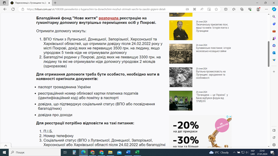278x156 pixels.
Task: Open Outlook in the sidebar
Action: (x=274, y=53)
